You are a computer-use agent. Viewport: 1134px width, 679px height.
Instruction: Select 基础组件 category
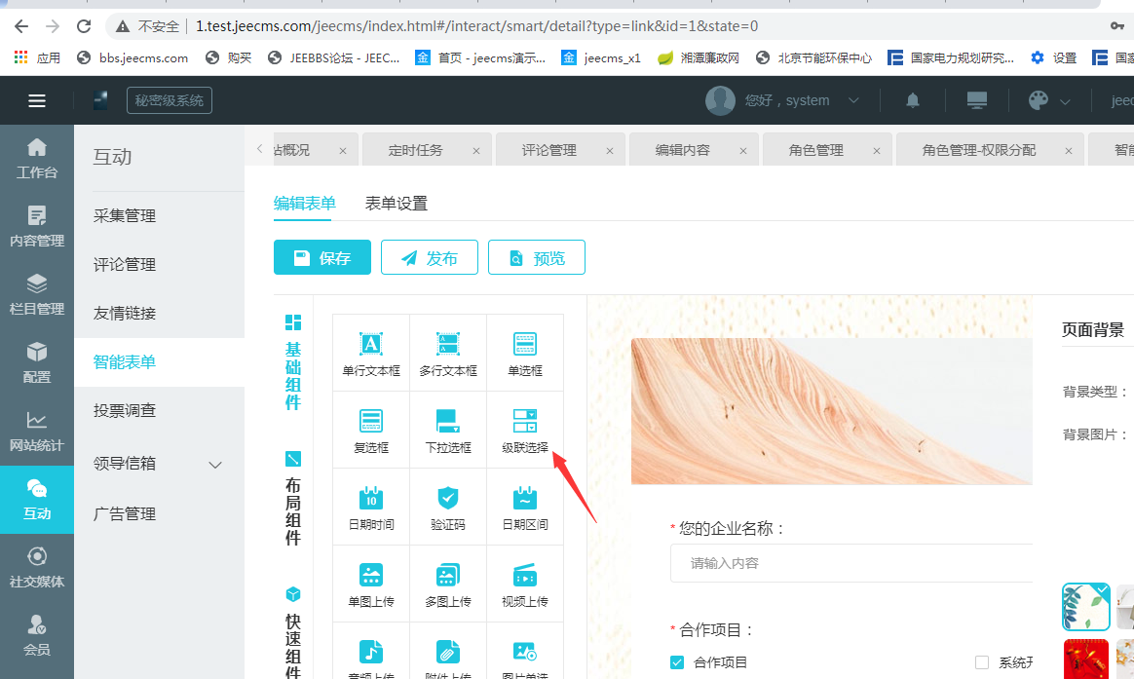[x=293, y=363]
